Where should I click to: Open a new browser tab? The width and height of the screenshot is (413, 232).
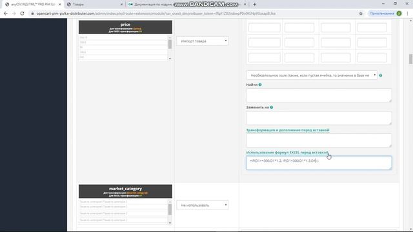point(254,5)
